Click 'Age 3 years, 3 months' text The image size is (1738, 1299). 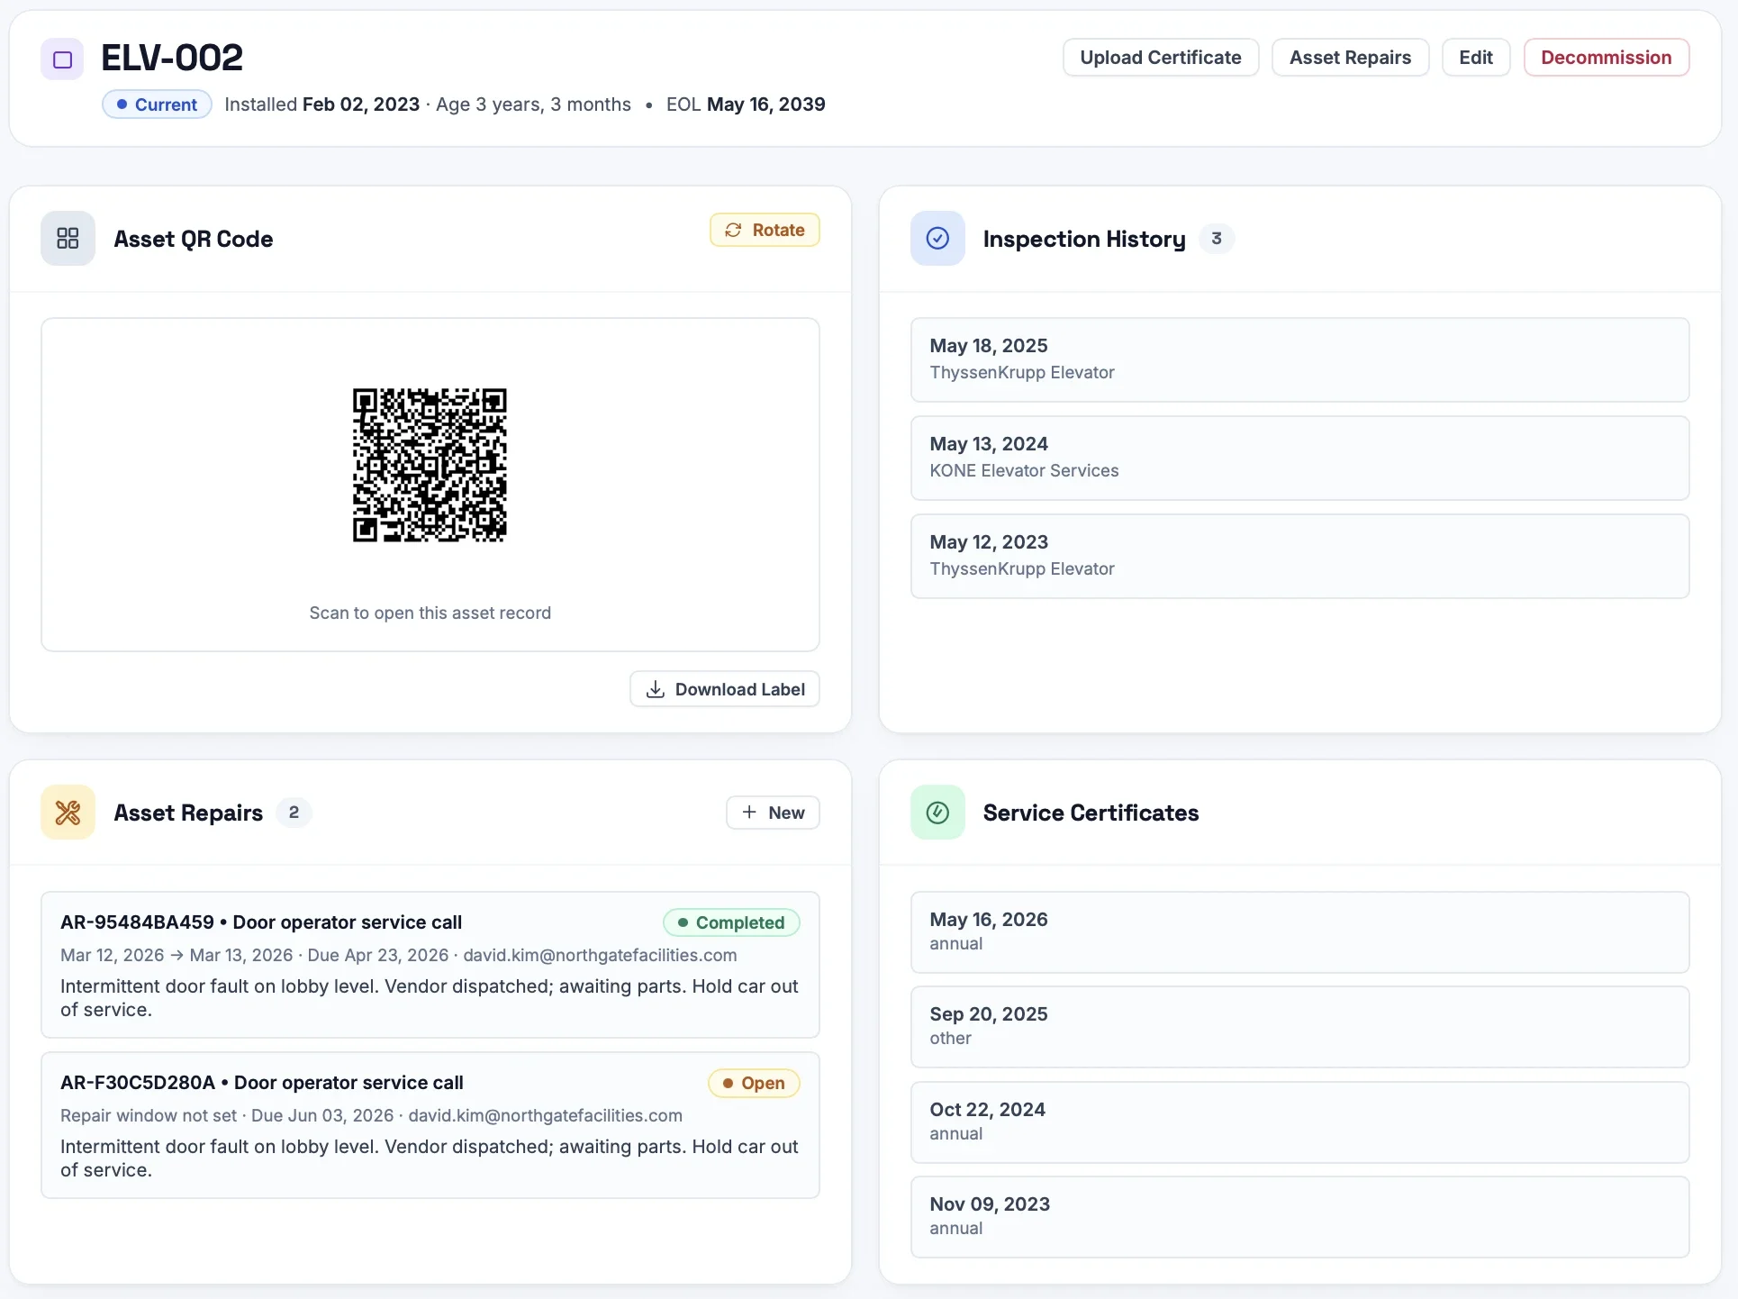point(533,104)
